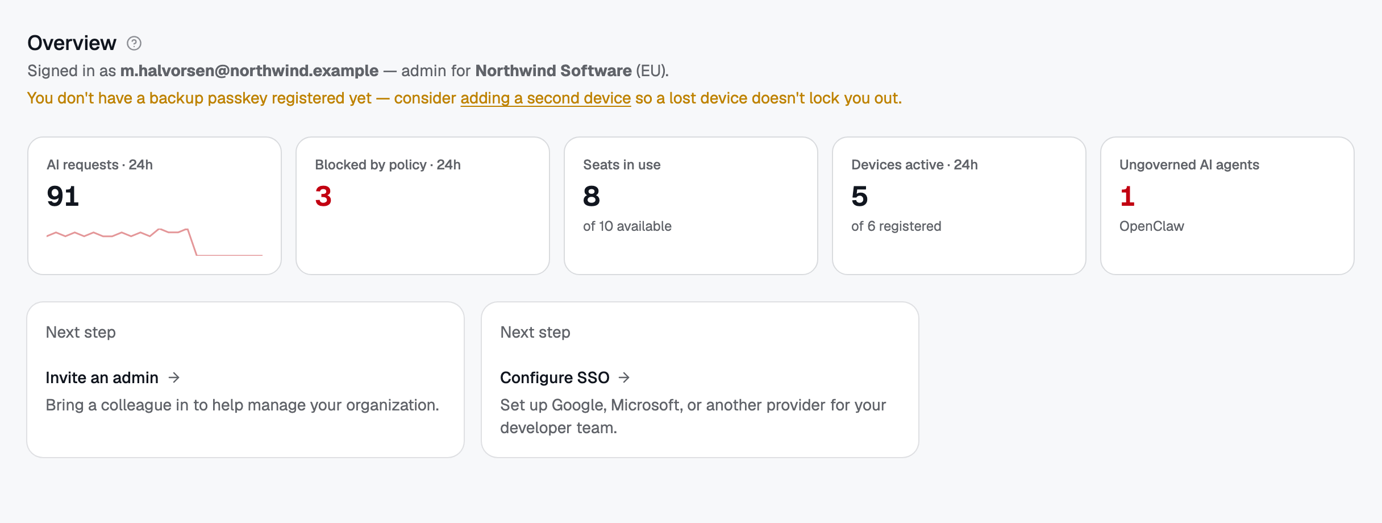Click the red blocked count 3

[x=323, y=197]
